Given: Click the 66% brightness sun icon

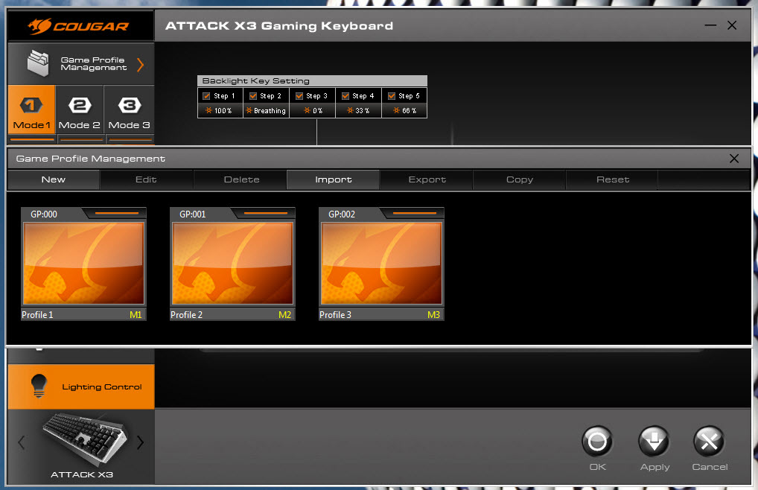Looking at the screenshot, I should click(396, 111).
